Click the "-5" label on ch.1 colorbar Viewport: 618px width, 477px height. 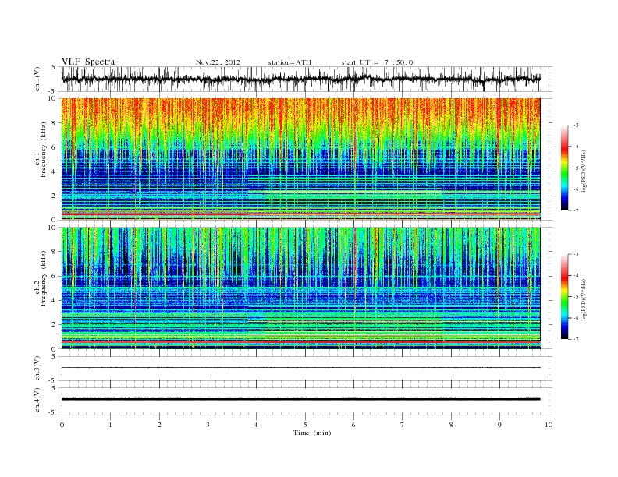click(576, 168)
